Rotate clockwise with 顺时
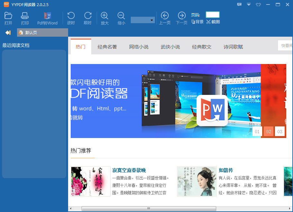This screenshot has width=293, height=212. pyautogui.click(x=88, y=18)
